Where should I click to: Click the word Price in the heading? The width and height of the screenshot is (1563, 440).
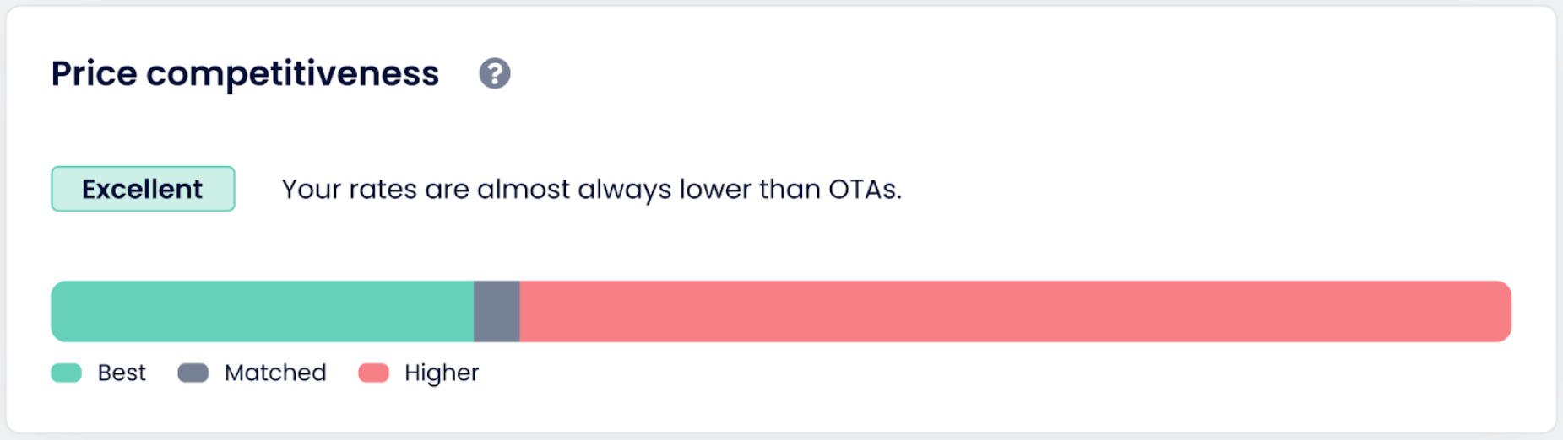pos(94,73)
